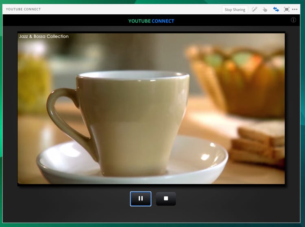Open the info icon in header
This screenshot has width=305, height=227.
[293, 20]
